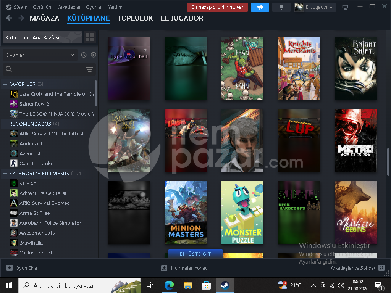This screenshot has height=293, width=391.
Task: Collapse the KATEGORİZE EDİLMEMİŞ category
Action: [5, 174]
